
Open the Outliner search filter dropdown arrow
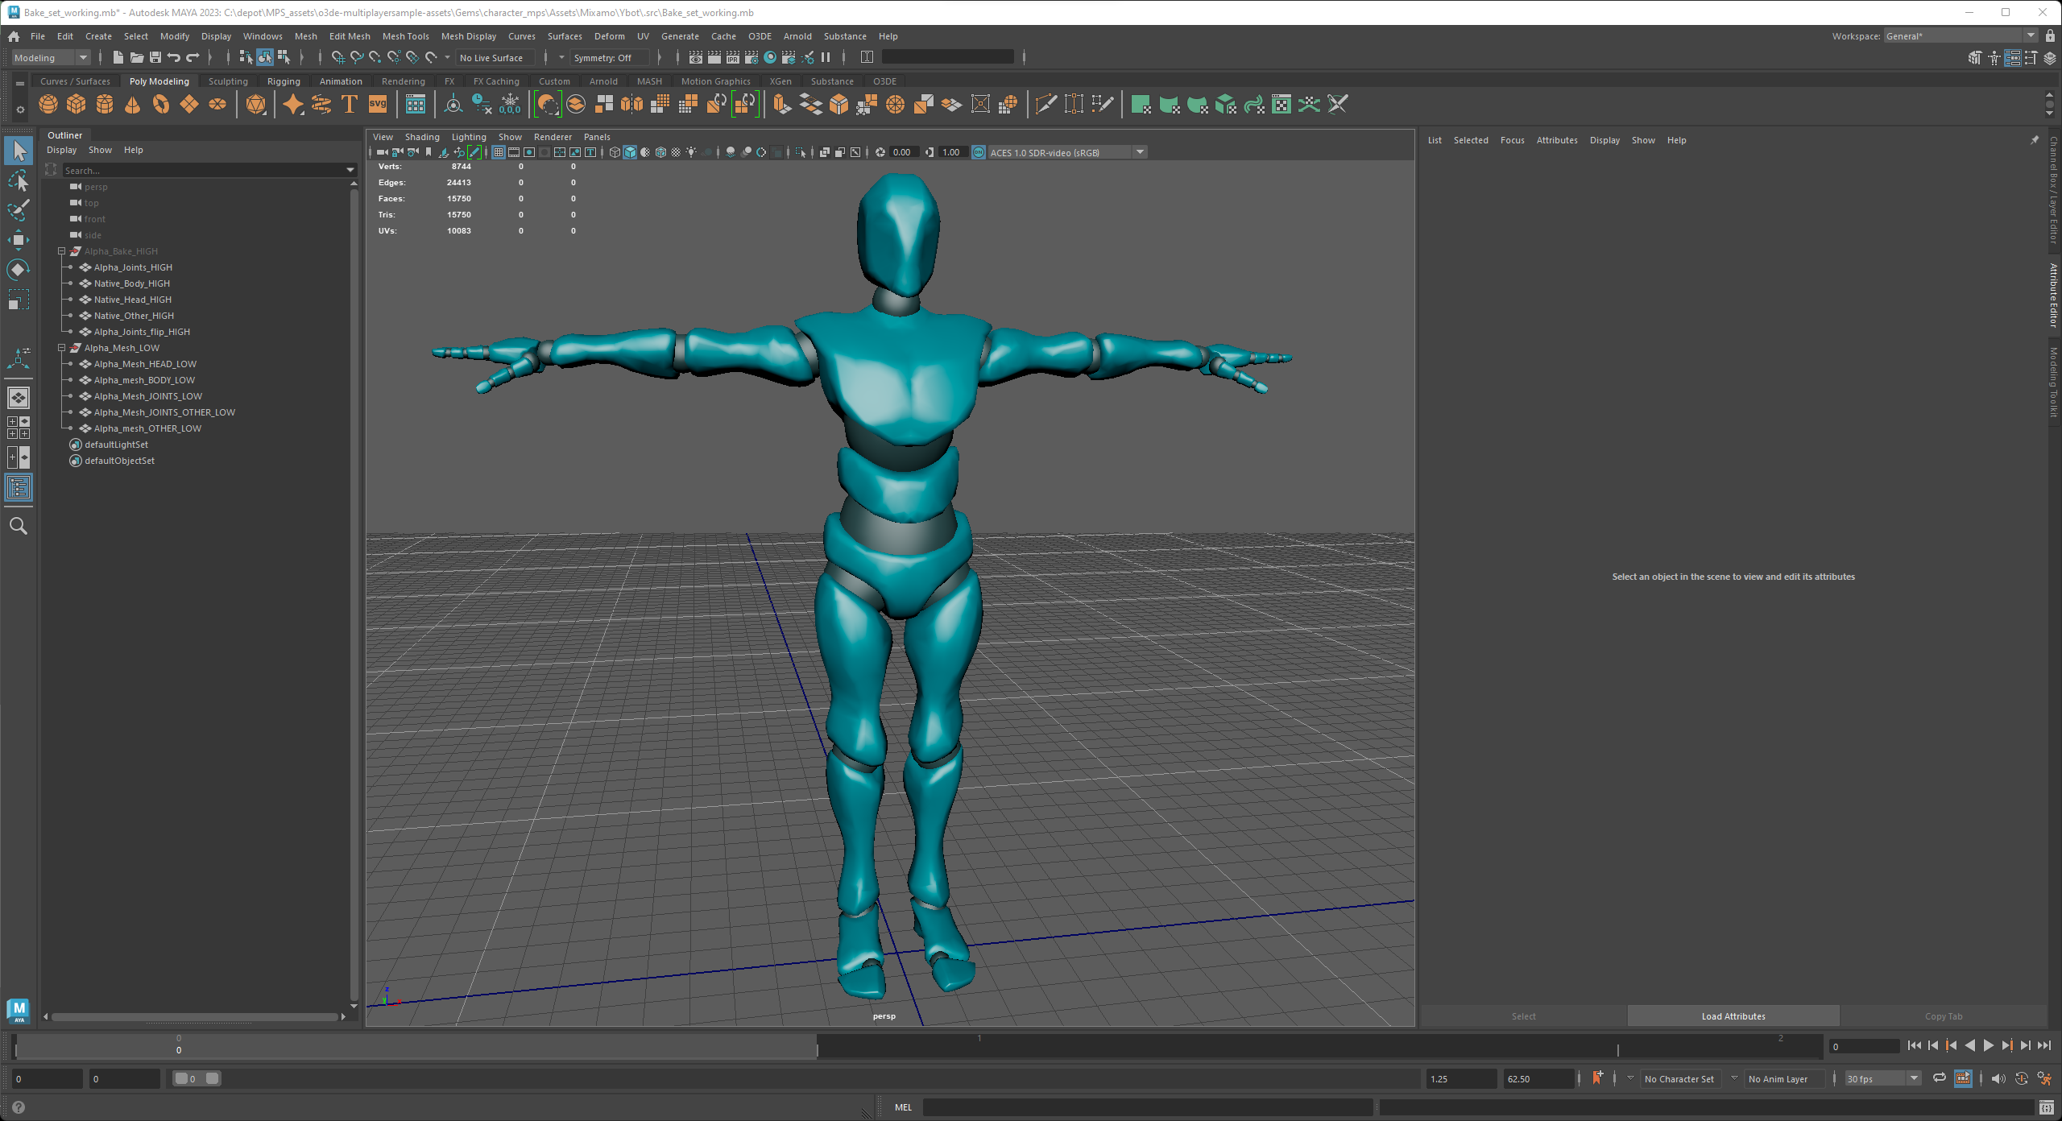coord(350,170)
